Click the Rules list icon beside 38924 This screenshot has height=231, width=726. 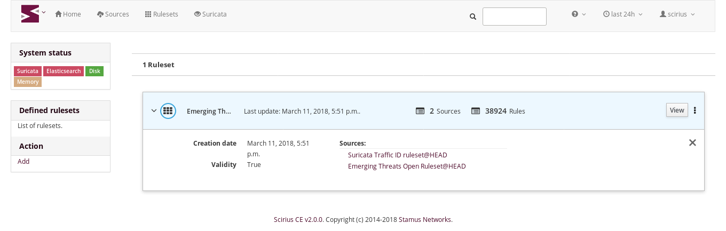point(476,111)
